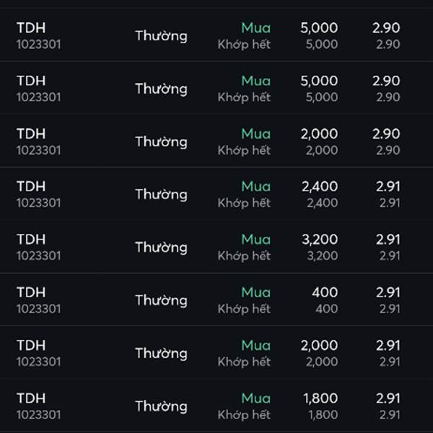Select Mua label in the 2,400-share order
The height and width of the screenshot is (433, 433).
(x=255, y=186)
